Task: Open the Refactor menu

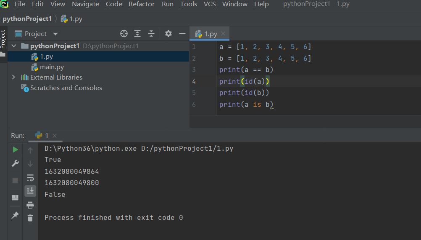Action: click(141, 4)
